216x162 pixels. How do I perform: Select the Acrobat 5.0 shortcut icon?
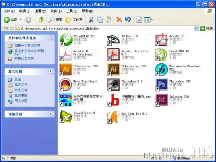click(x=161, y=40)
